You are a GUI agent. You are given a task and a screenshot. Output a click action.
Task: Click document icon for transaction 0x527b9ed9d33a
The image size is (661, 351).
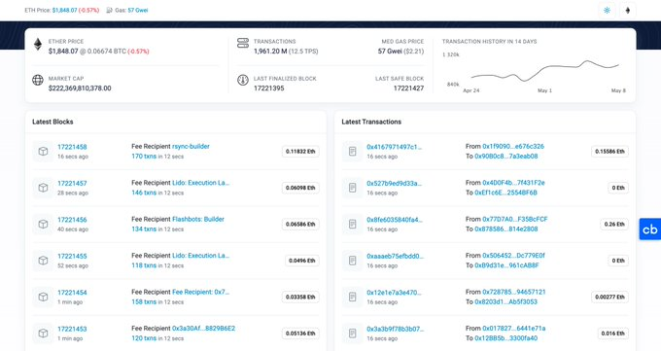coord(353,188)
